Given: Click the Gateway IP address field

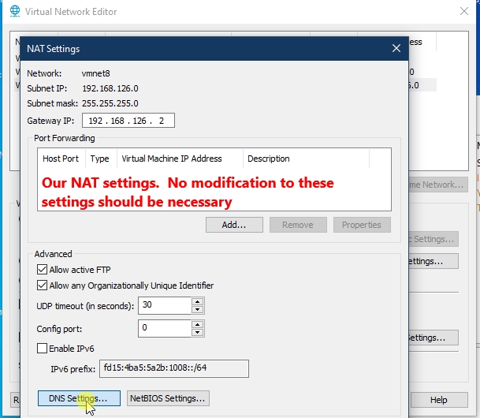Looking at the screenshot, I should pyautogui.click(x=128, y=121).
